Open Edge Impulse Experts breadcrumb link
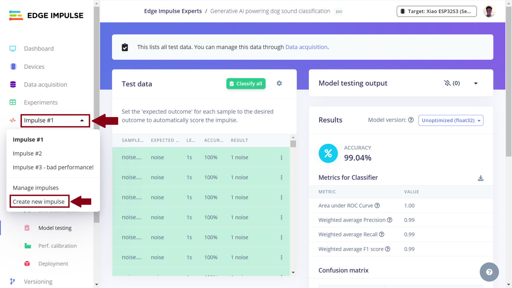Image resolution: width=512 pixels, height=288 pixels. click(x=173, y=11)
